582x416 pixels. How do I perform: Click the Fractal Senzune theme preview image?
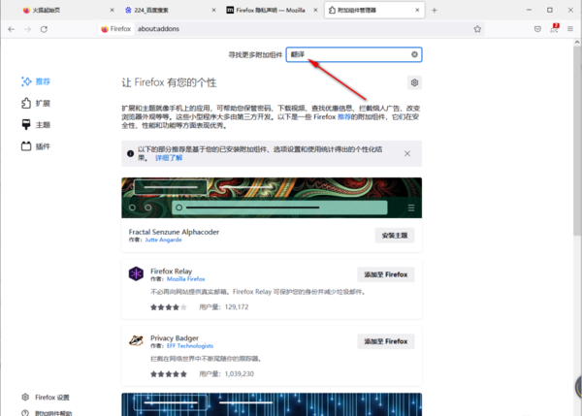click(x=272, y=198)
